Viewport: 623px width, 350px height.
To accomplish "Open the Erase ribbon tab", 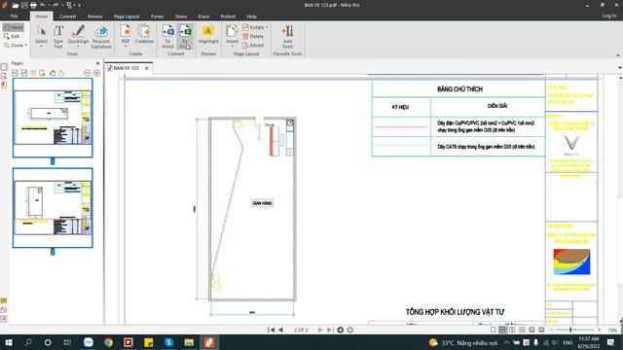I will [203, 17].
